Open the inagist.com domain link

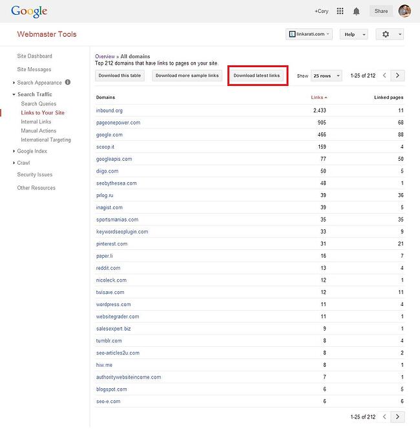tap(109, 207)
